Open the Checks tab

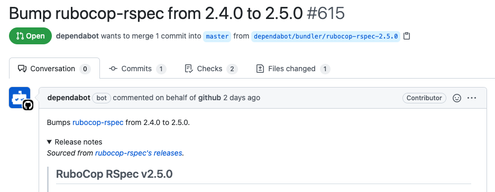click(211, 69)
